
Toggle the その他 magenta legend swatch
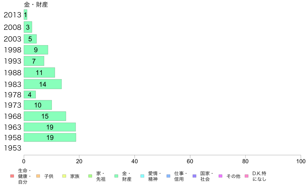coord(220,176)
